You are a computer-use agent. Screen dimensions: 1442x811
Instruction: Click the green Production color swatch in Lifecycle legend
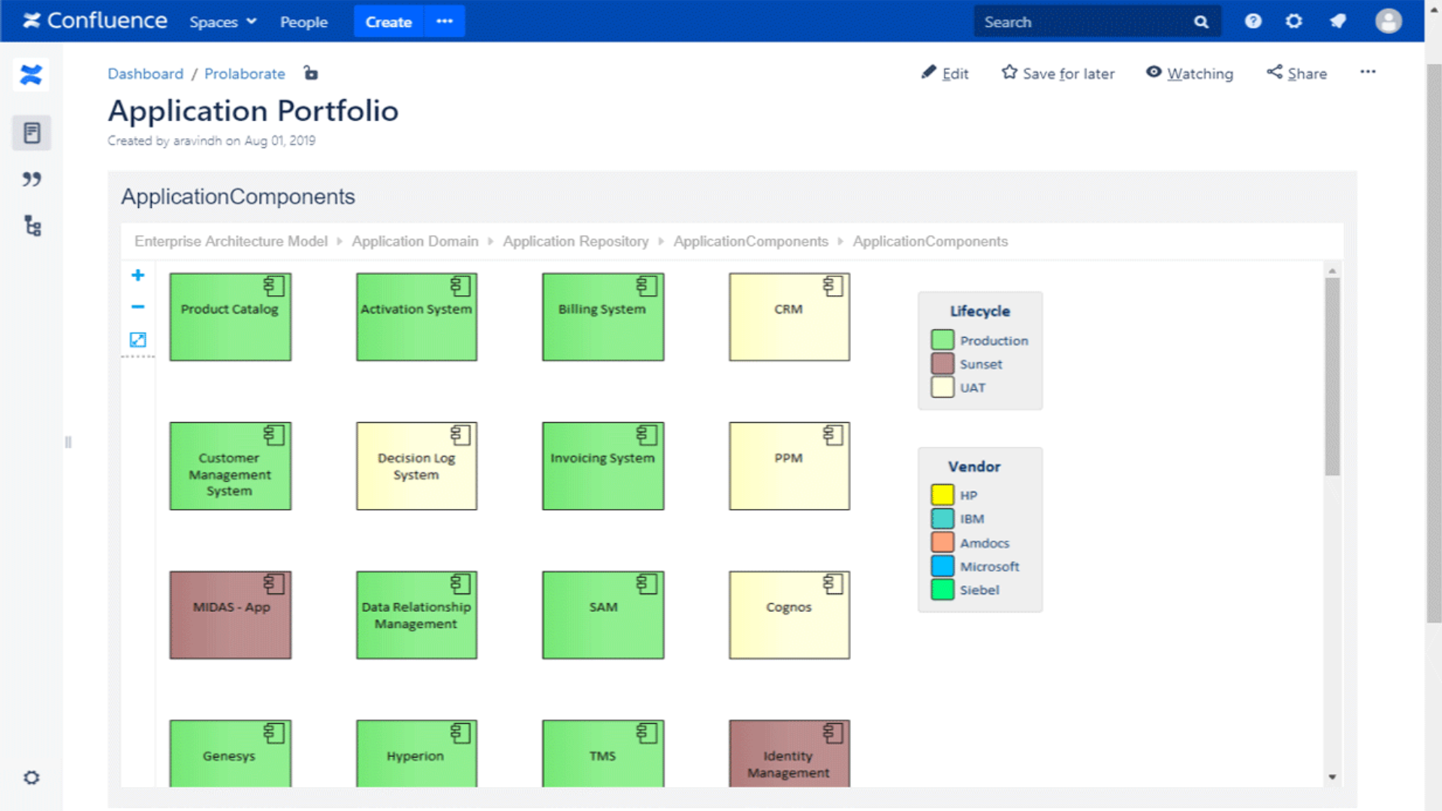click(941, 339)
